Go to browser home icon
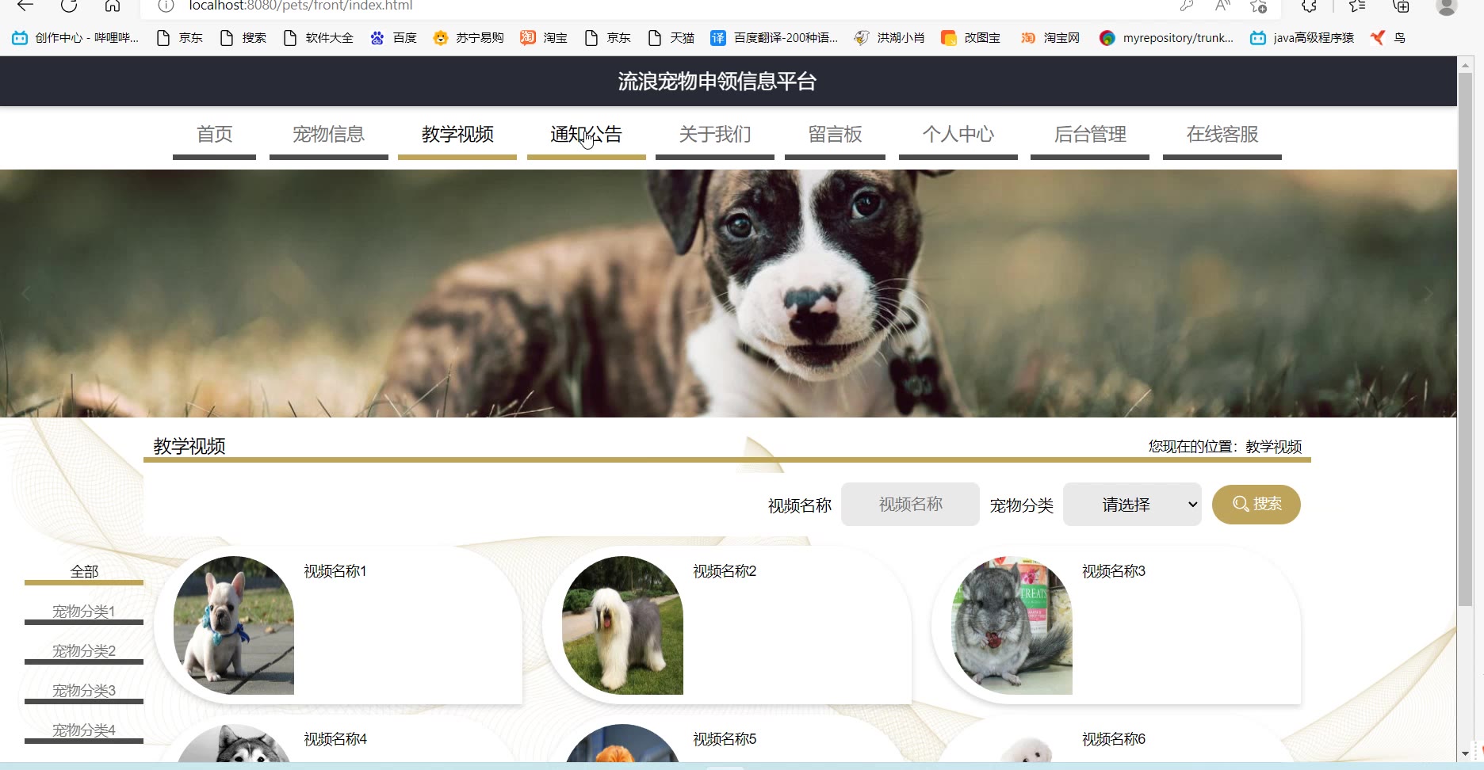1484x770 pixels. (113, 6)
